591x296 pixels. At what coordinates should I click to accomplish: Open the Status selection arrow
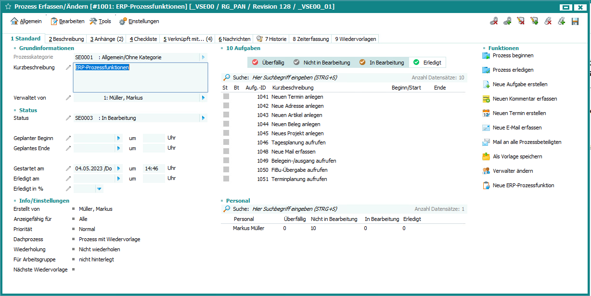pos(203,118)
